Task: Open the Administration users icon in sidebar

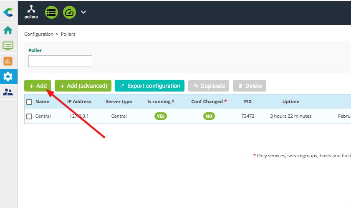Action: [8, 92]
